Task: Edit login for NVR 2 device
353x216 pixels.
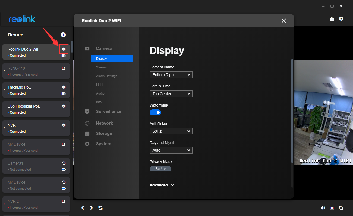Action: point(64,201)
